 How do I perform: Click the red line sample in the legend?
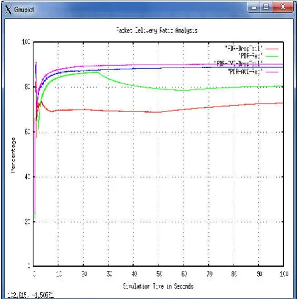click(x=272, y=49)
